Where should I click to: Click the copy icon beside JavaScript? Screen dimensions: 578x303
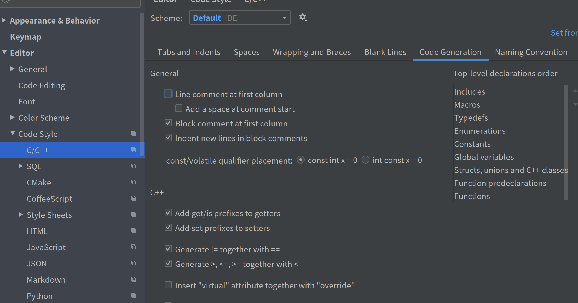point(134,247)
